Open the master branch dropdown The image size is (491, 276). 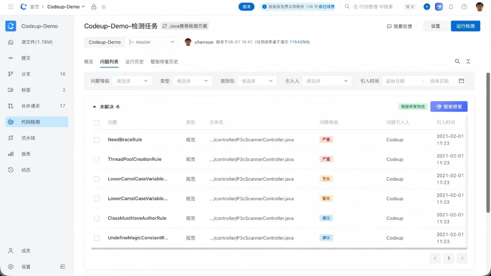[152, 42]
